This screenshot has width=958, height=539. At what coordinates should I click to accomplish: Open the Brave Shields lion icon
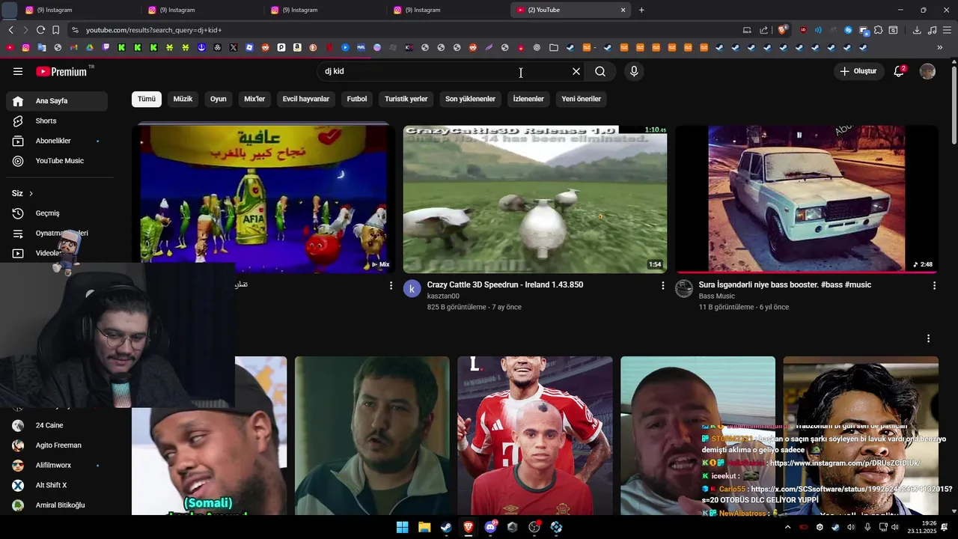tap(783, 30)
